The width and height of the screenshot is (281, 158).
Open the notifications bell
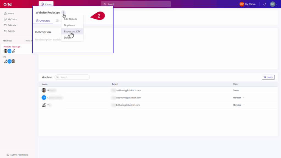(x=265, y=4)
